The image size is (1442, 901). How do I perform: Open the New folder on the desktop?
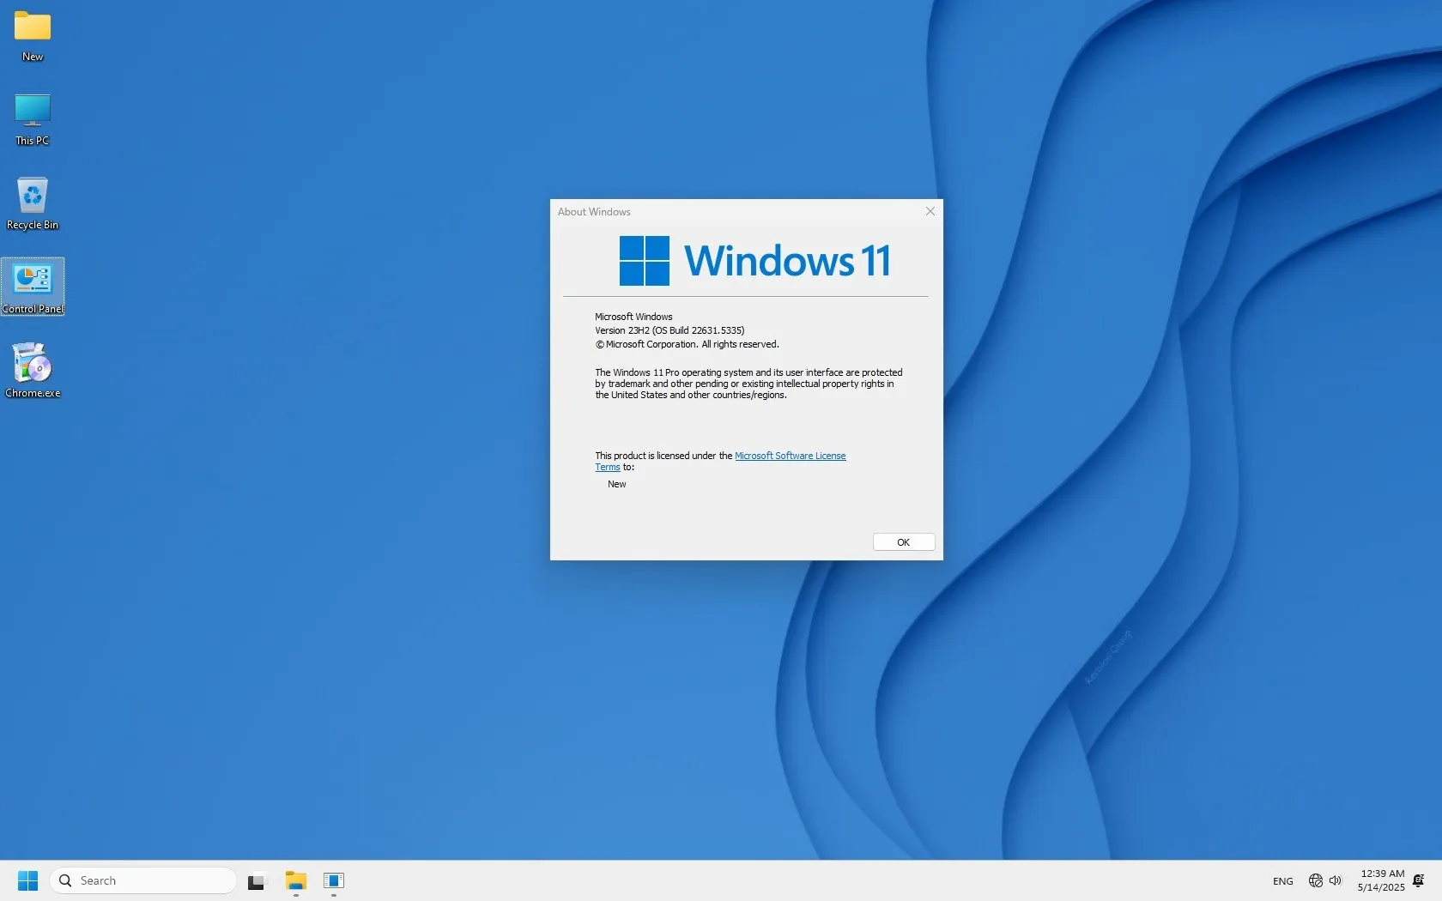tap(32, 30)
